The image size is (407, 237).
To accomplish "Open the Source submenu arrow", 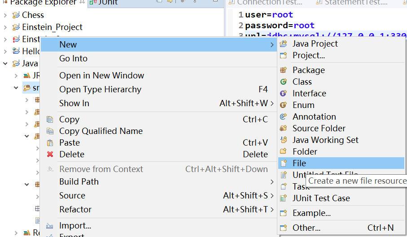I will click(x=272, y=195).
